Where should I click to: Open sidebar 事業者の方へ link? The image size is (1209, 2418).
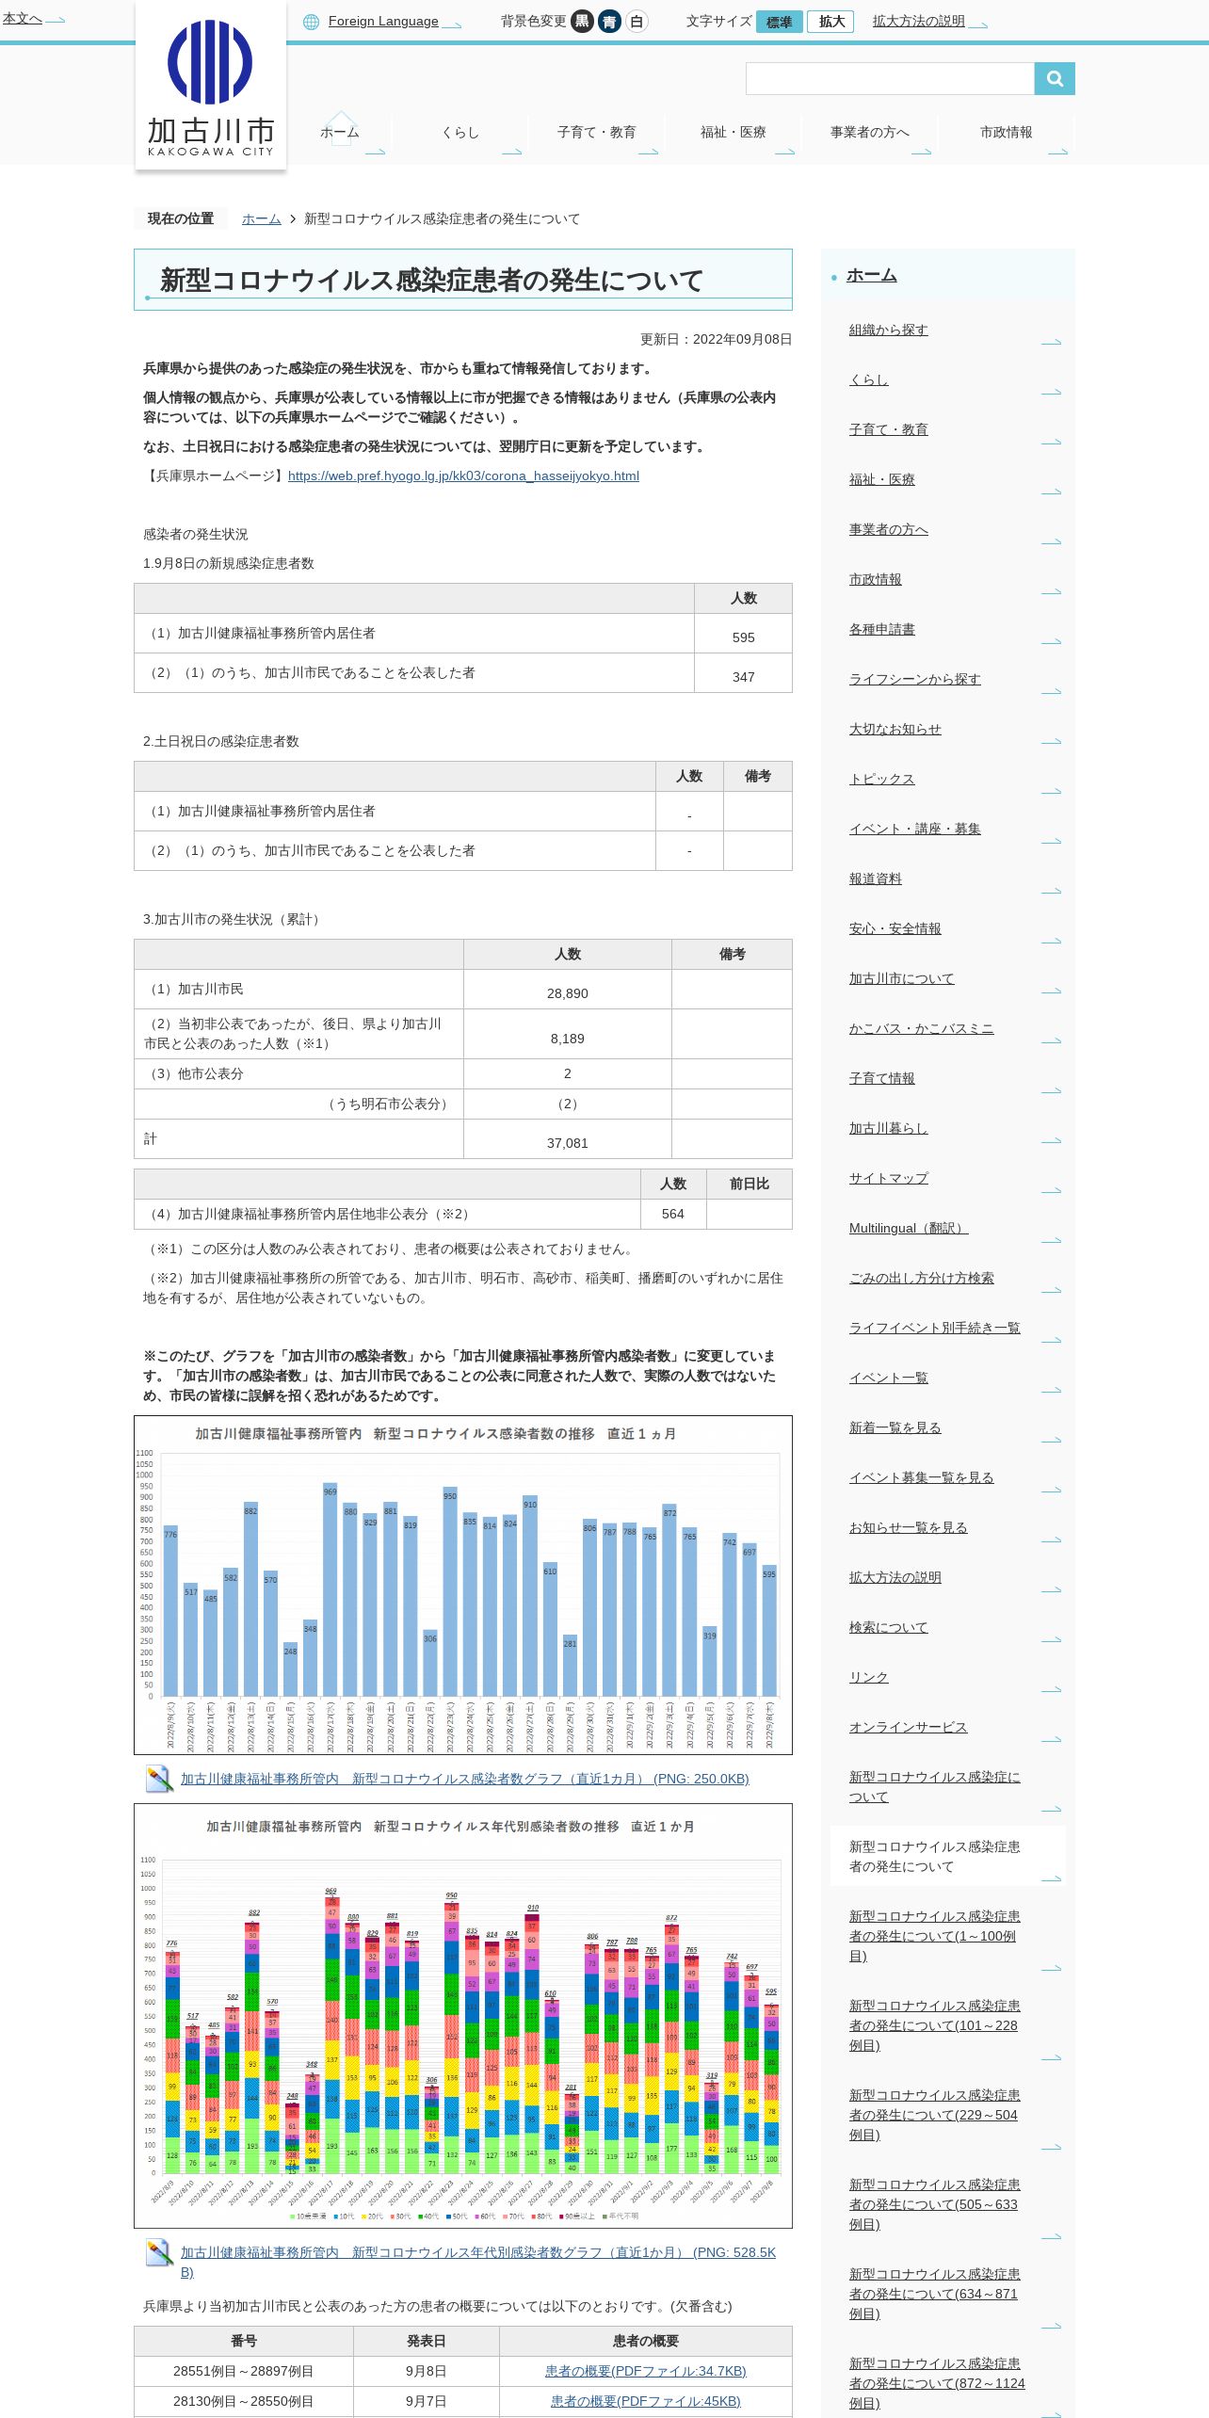(x=888, y=529)
